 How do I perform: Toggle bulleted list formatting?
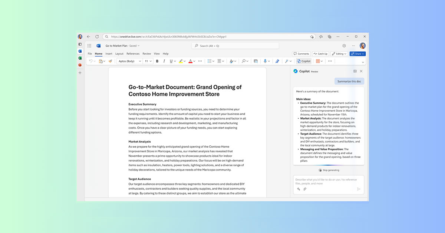pyautogui.click(x=210, y=61)
